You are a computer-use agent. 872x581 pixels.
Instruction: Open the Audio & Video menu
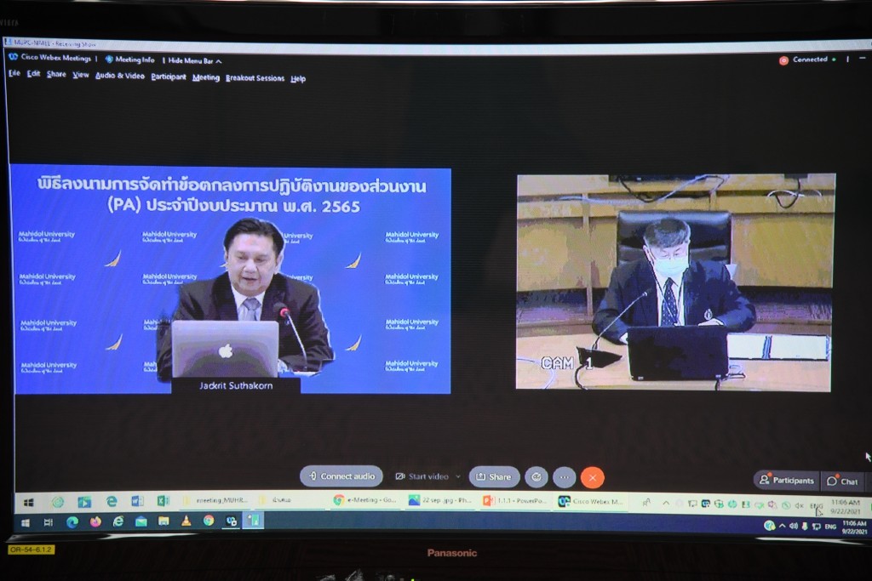(119, 76)
